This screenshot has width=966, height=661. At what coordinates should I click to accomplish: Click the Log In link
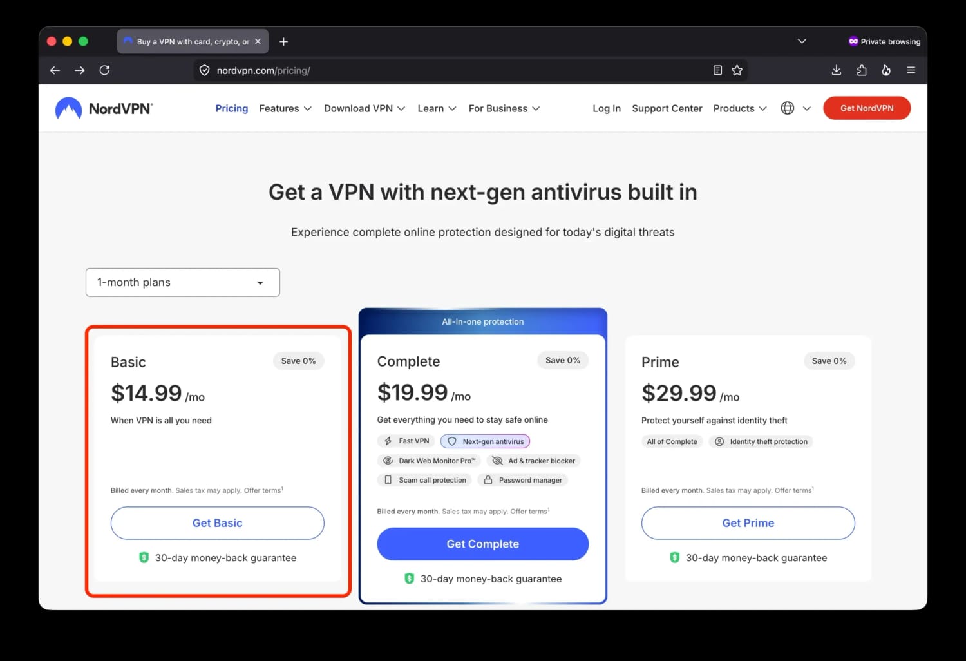click(x=607, y=108)
